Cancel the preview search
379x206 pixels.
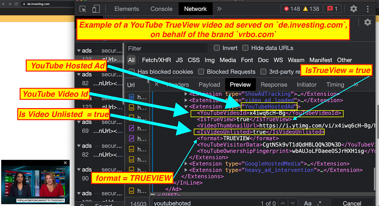click(352, 203)
